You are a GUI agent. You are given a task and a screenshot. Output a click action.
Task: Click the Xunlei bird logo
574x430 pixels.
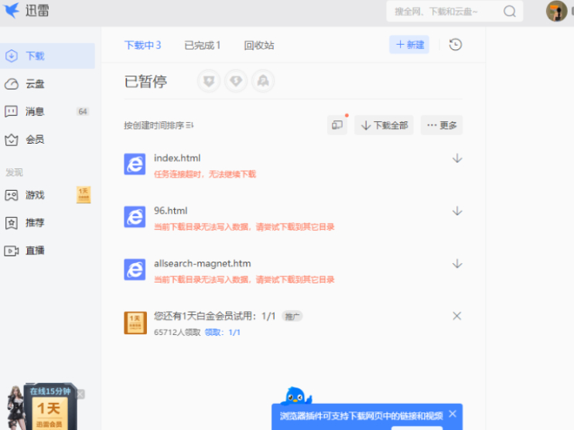[x=12, y=10]
